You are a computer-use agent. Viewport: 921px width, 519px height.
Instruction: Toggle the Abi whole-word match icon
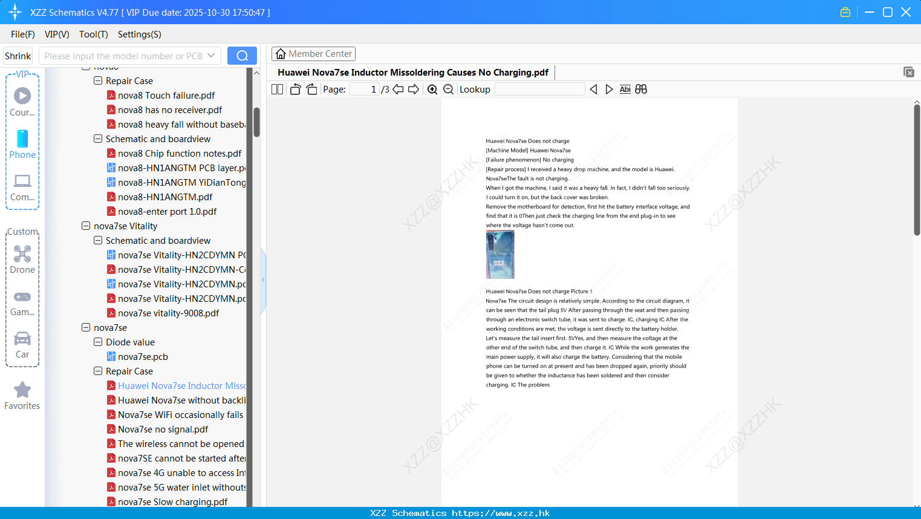click(625, 89)
